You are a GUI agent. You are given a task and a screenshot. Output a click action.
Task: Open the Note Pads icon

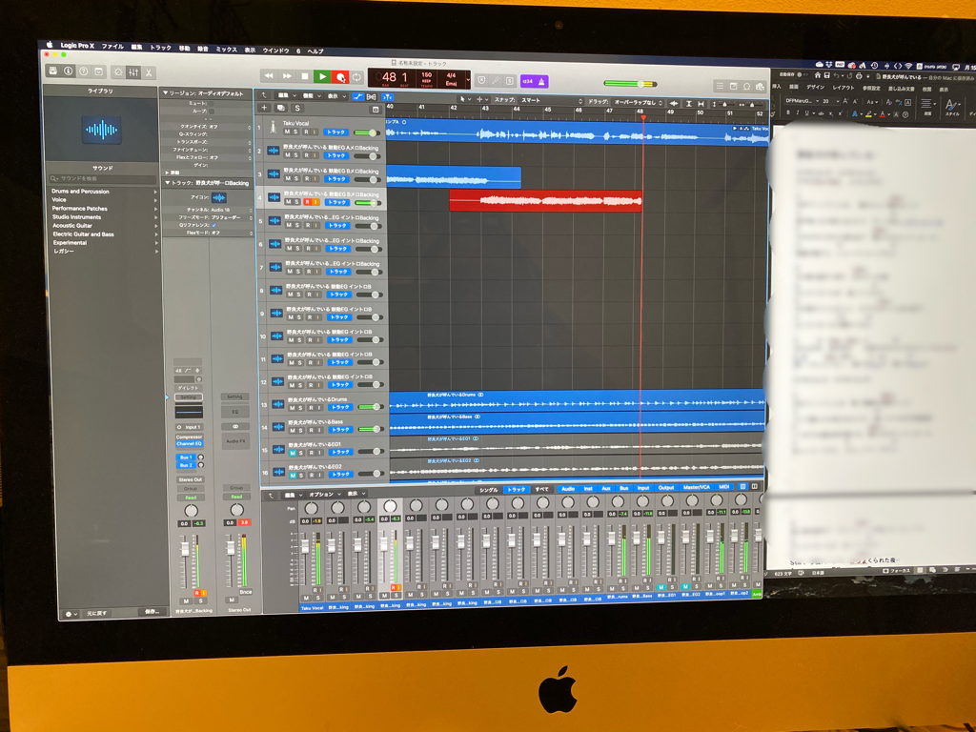[x=733, y=86]
